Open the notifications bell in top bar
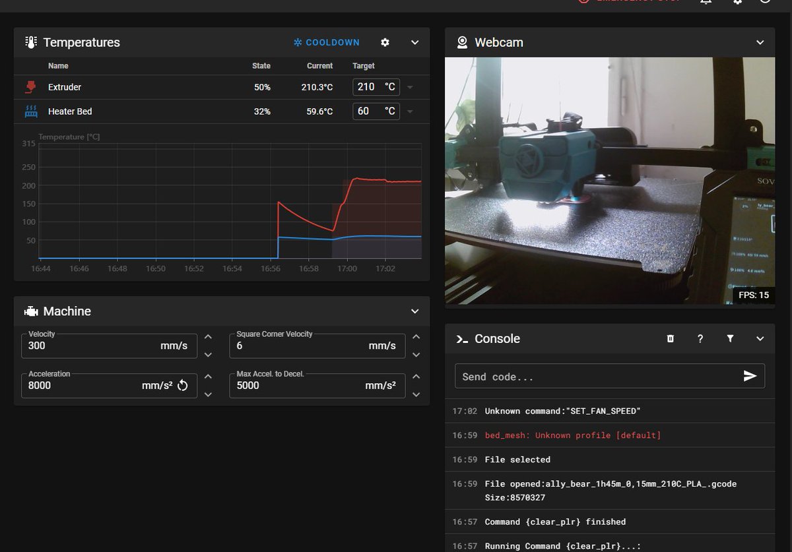 point(706,2)
